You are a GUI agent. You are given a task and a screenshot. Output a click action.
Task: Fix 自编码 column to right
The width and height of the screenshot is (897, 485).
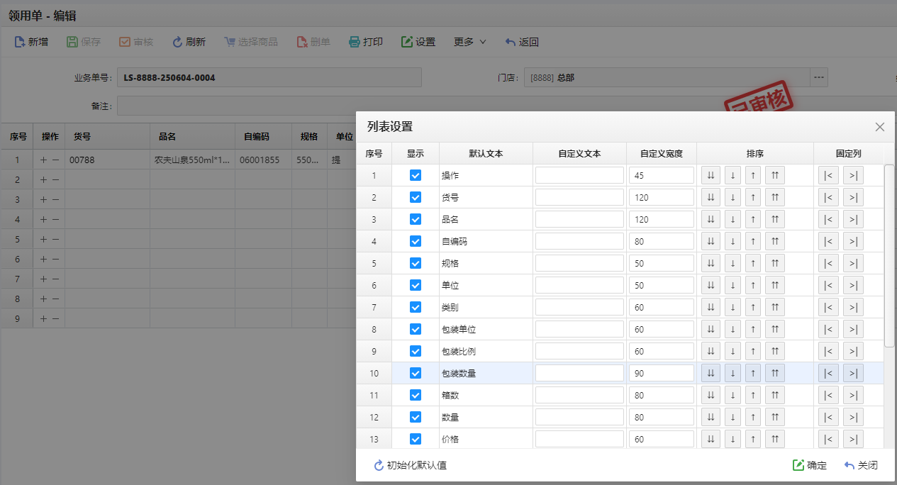click(x=853, y=241)
